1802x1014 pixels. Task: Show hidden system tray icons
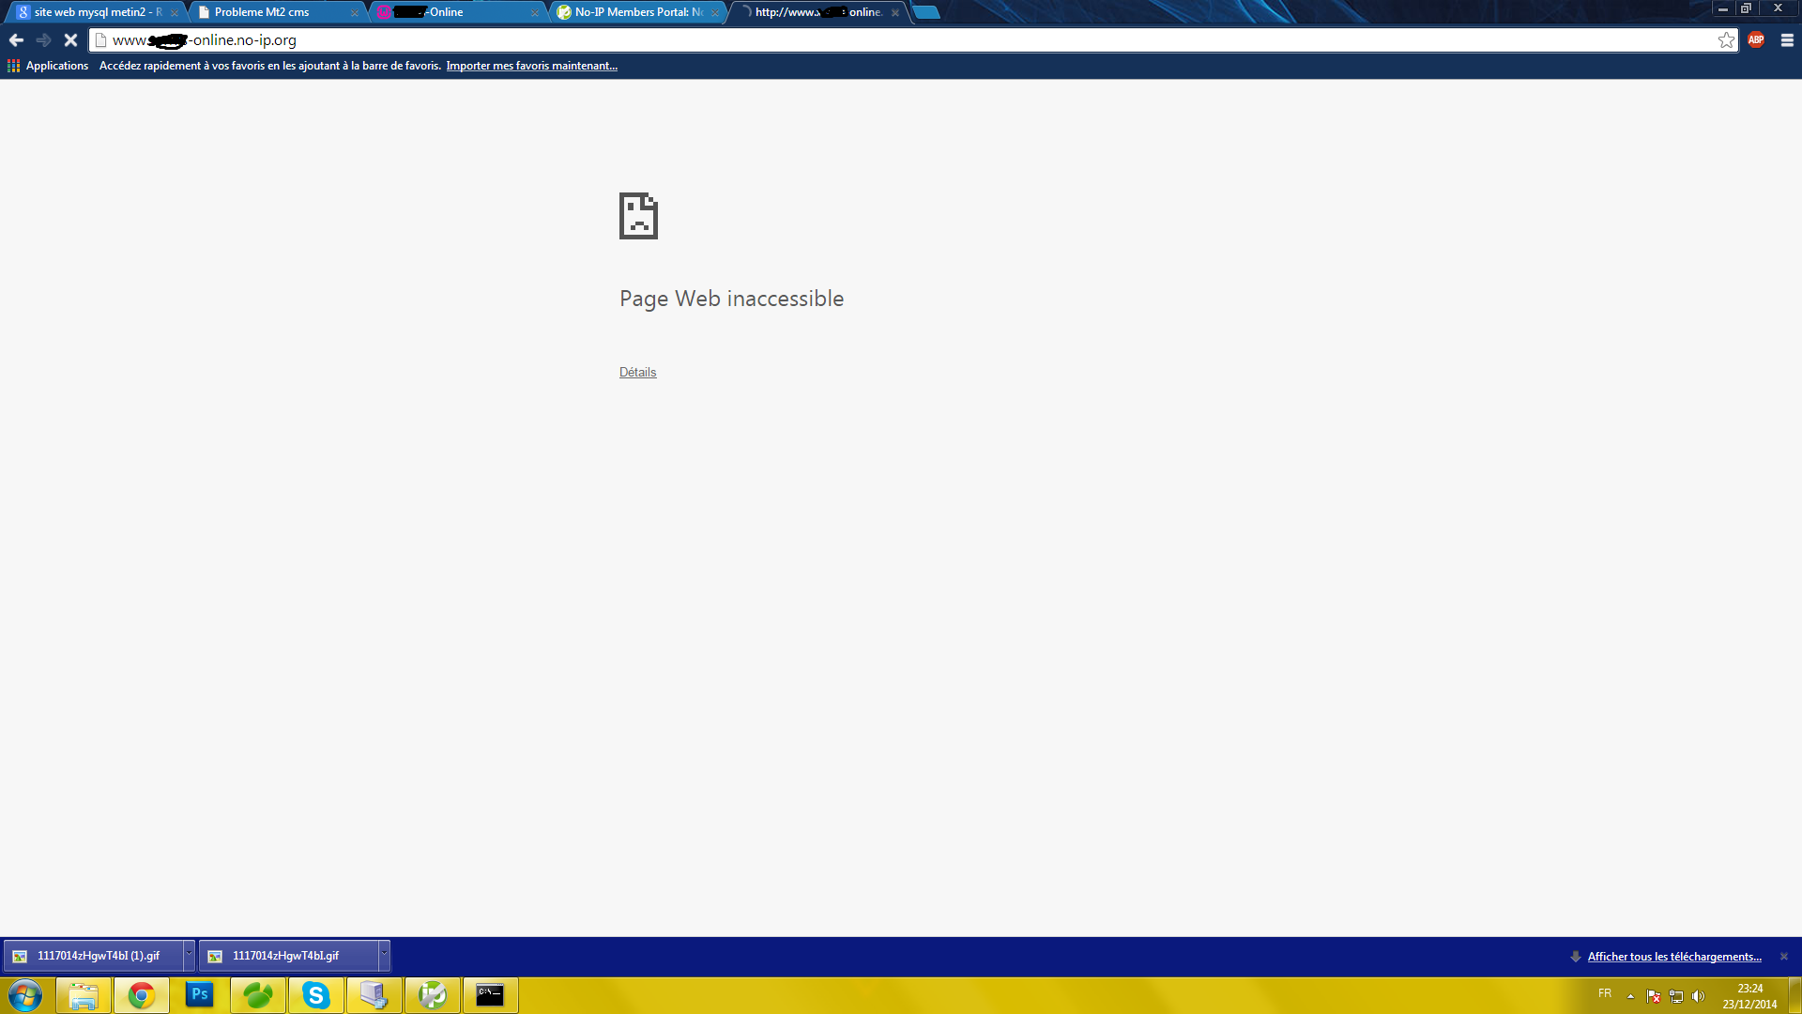coord(1631,996)
